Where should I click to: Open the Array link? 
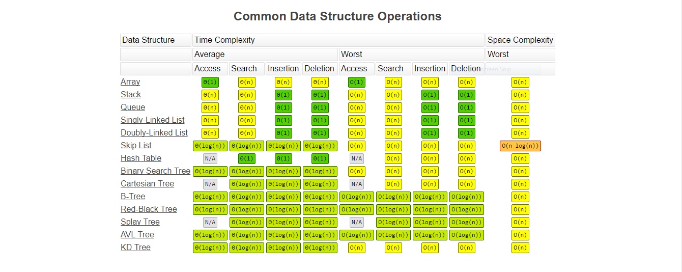(x=130, y=82)
